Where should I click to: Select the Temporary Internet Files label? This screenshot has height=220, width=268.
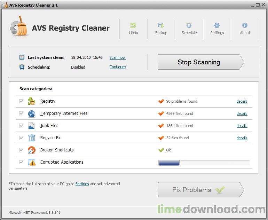[x=64, y=113]
